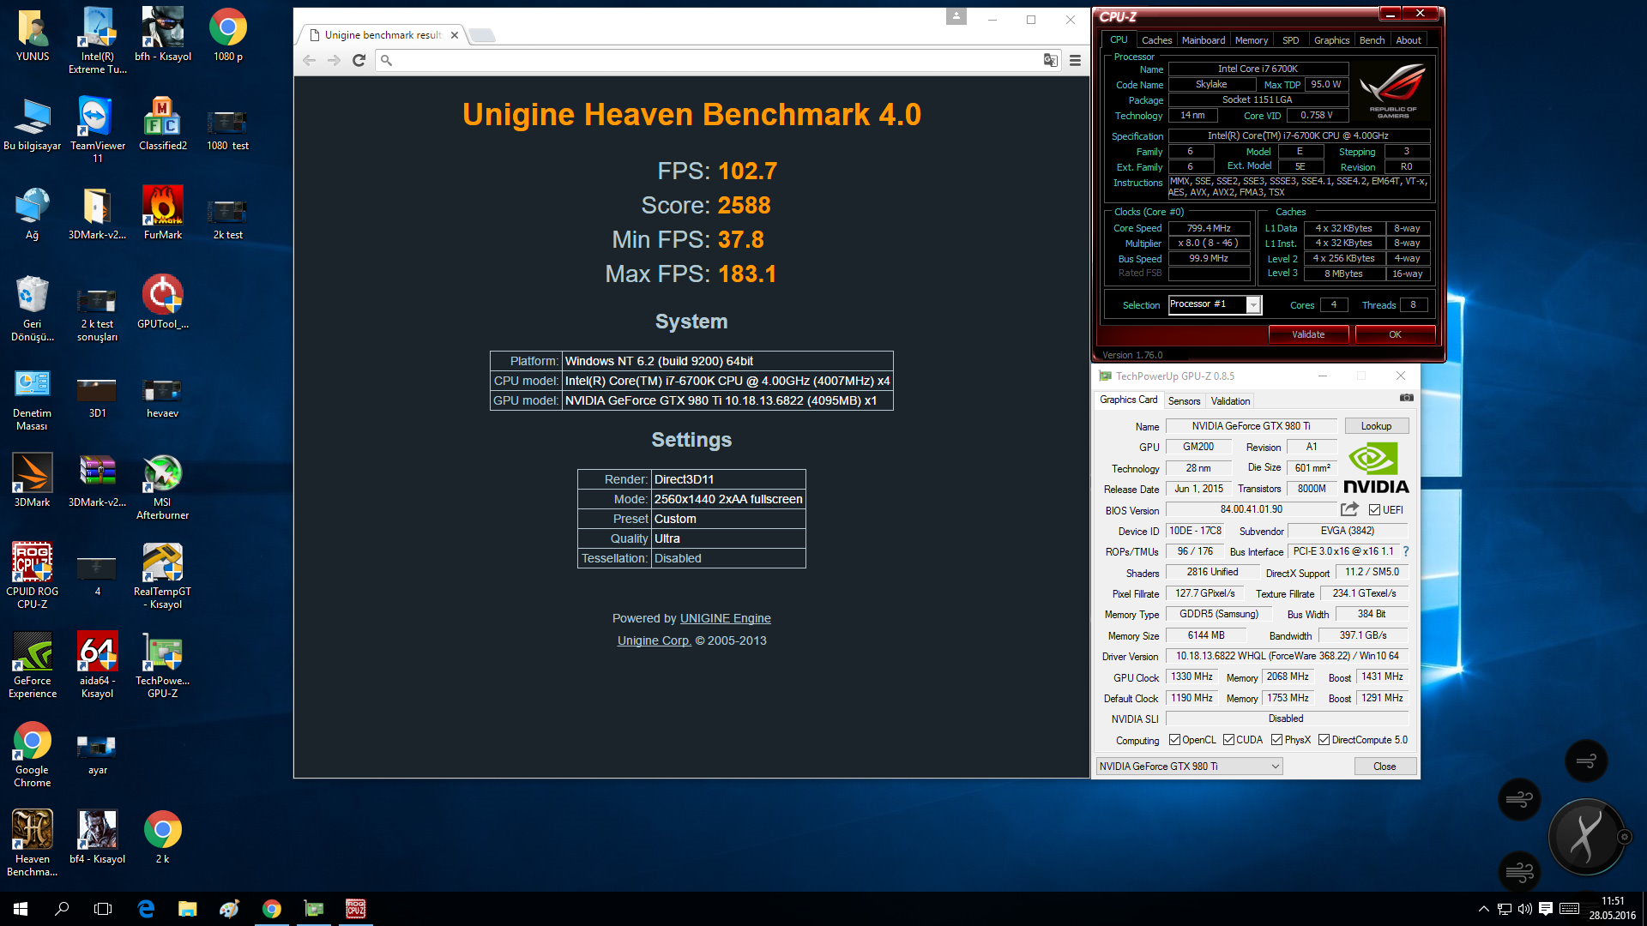Switch to SPD tab in CPU-Z
Viewport: 1647px width, 926px height.
[x=1290, y=40]
